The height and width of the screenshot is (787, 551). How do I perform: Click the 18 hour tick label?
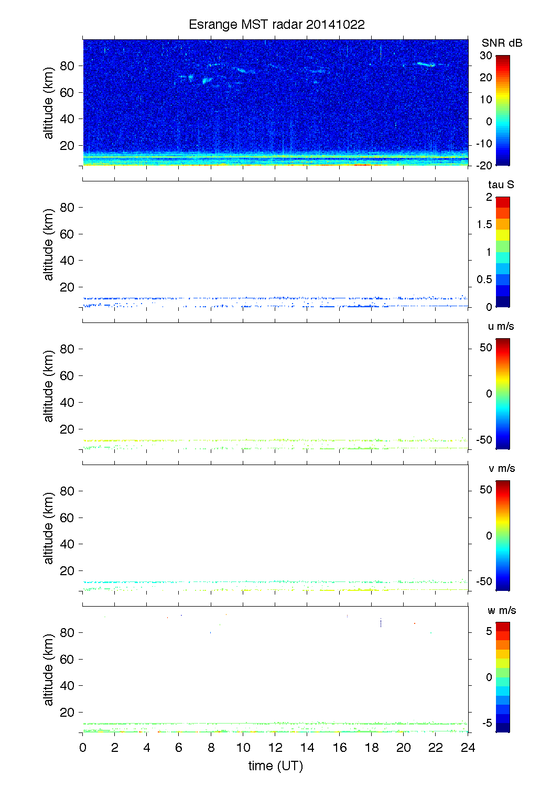372,748
